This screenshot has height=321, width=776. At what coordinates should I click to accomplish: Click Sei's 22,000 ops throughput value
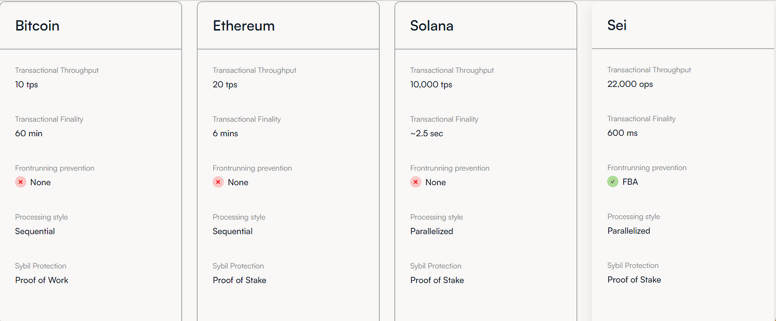630,84
